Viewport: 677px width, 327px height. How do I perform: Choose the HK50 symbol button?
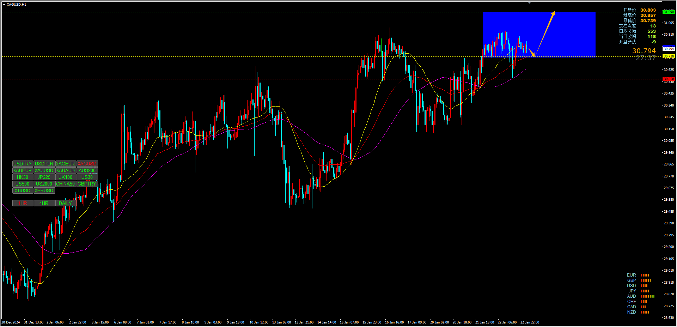coord(23,177)
